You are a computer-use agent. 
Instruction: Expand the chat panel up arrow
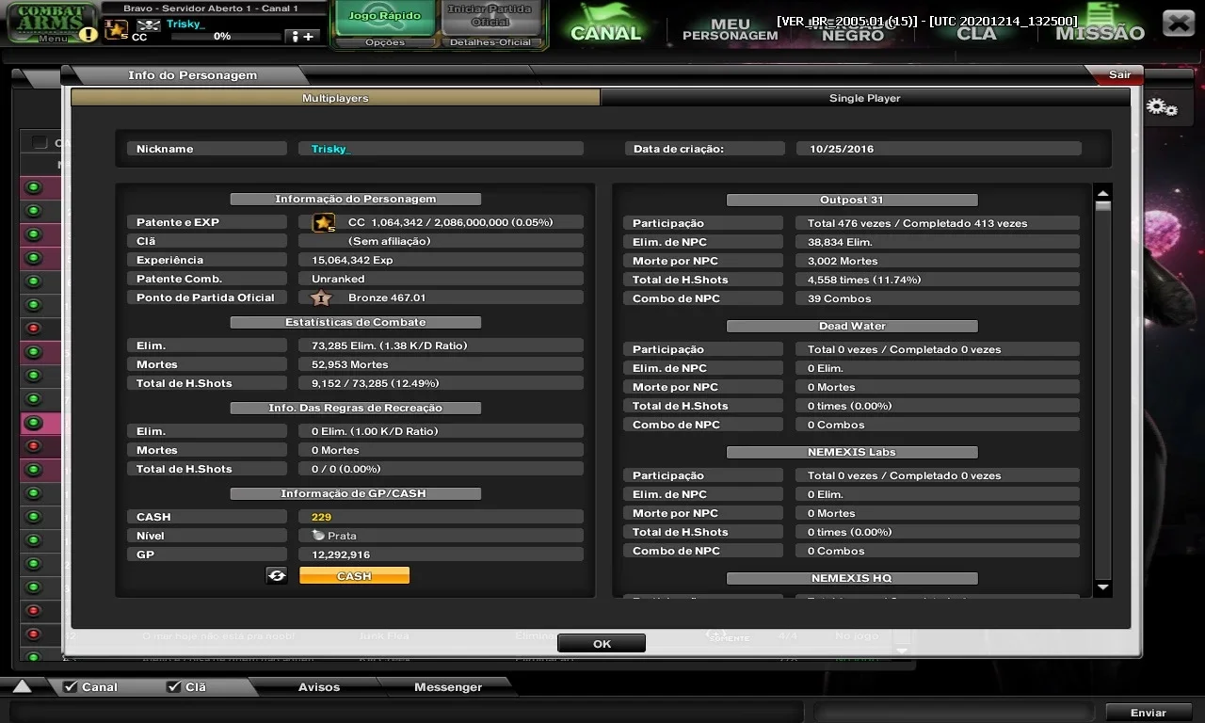point(22,686)
